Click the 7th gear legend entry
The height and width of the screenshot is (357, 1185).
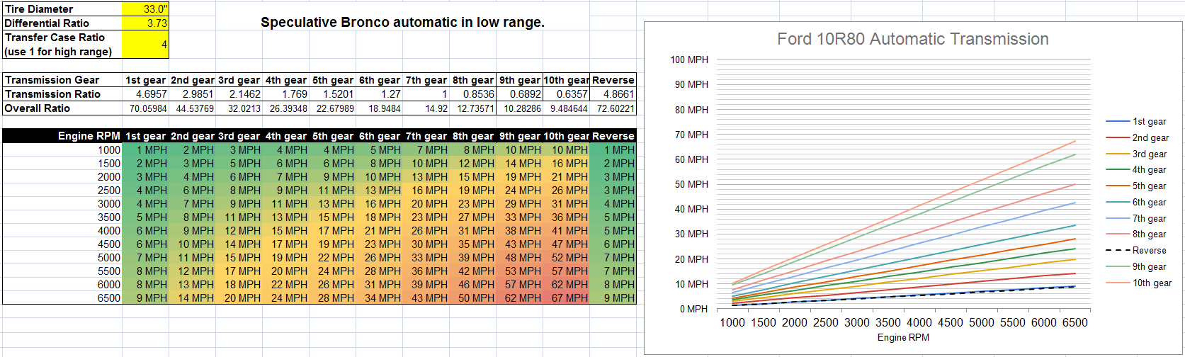click(1136, 219)
